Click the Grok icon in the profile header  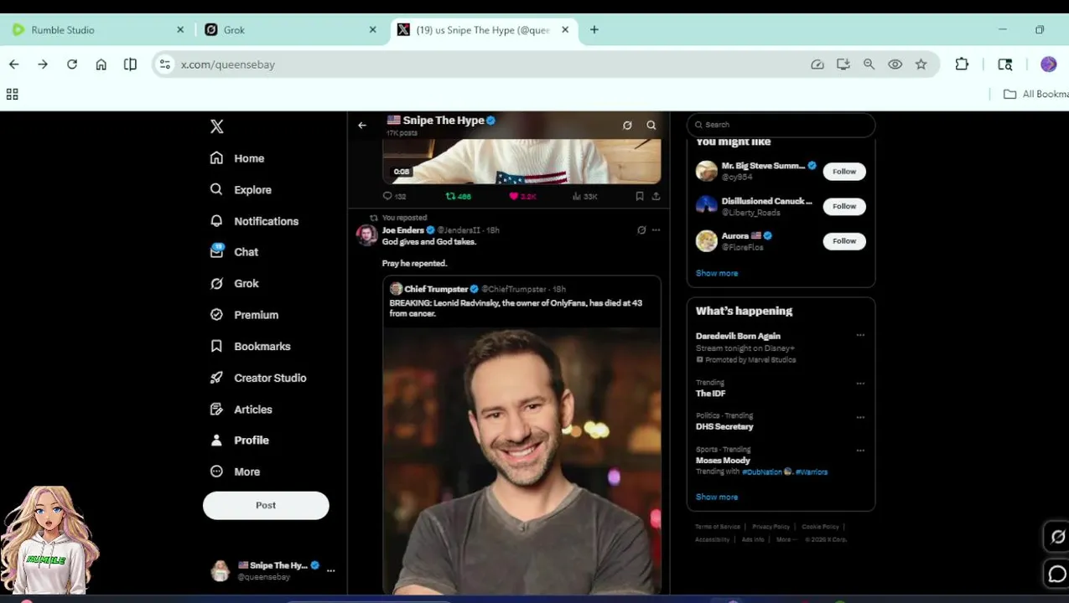coord(627,126)
